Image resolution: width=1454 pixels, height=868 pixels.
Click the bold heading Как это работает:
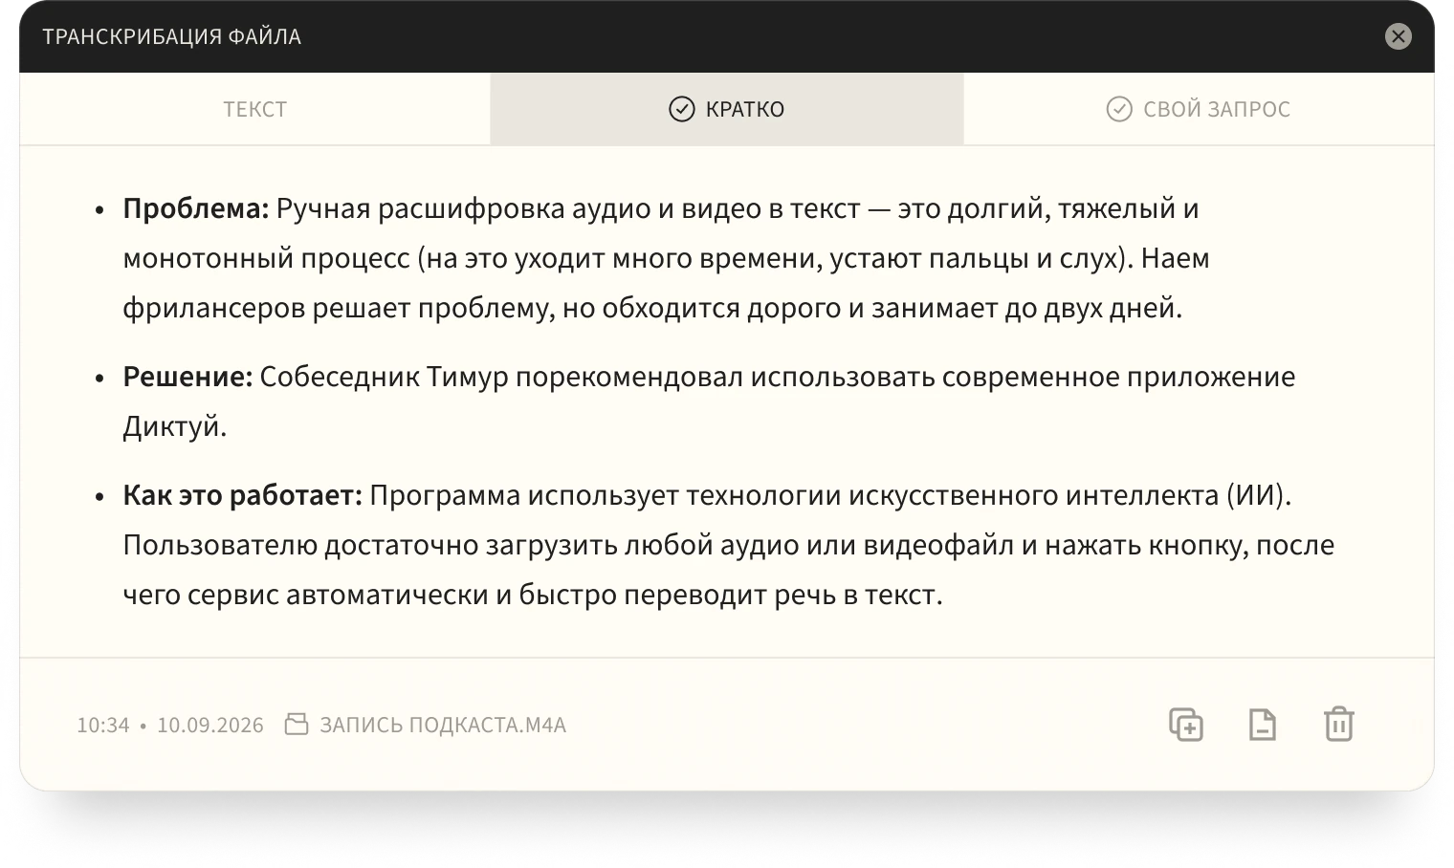pos(243,495)
